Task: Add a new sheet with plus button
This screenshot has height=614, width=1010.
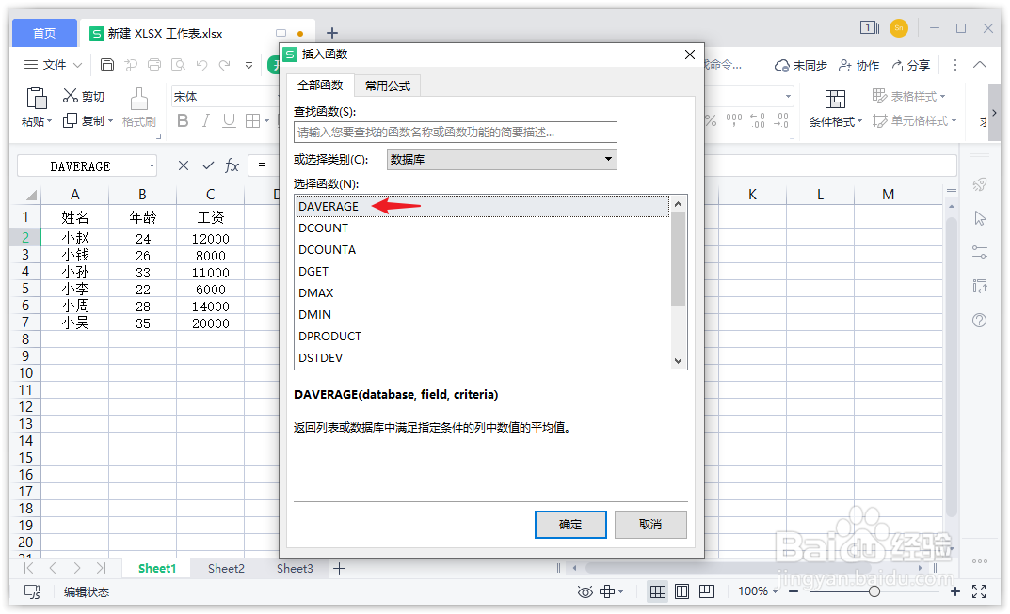Action: [x=340, y=568]
